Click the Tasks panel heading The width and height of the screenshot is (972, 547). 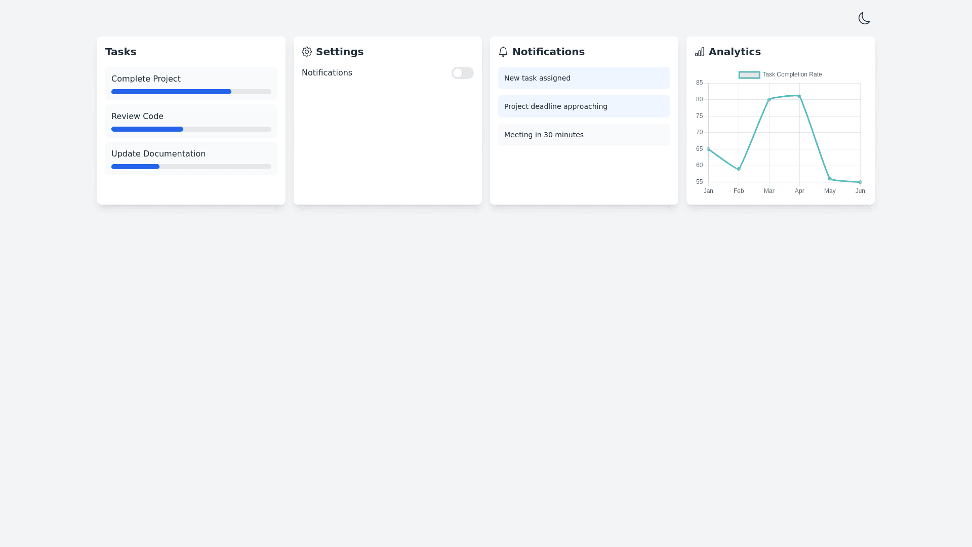tap(120, 52)
